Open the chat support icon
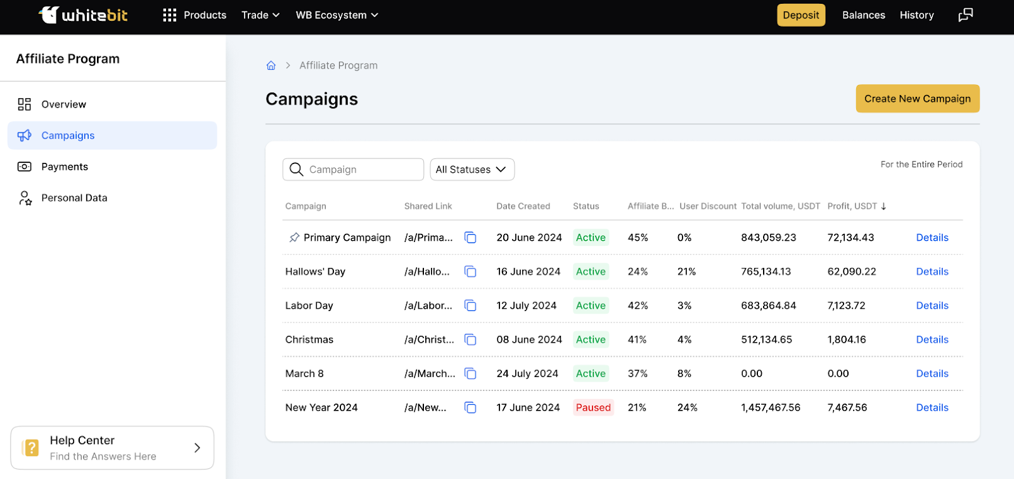 pyautogui.click(x=965, y=15)
